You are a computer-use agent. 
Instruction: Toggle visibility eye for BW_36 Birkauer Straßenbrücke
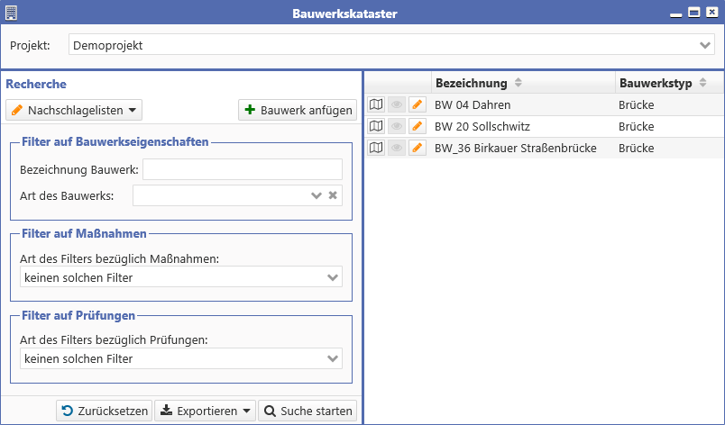(x=396, y=148)
